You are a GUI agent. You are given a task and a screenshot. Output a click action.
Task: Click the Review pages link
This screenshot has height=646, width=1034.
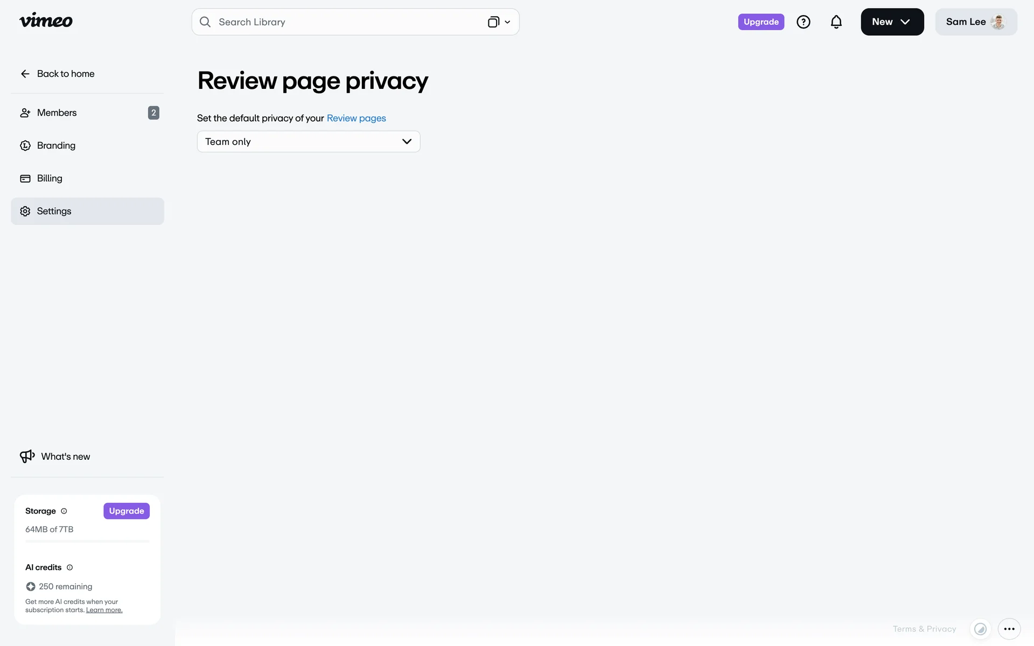pos(356,118)
